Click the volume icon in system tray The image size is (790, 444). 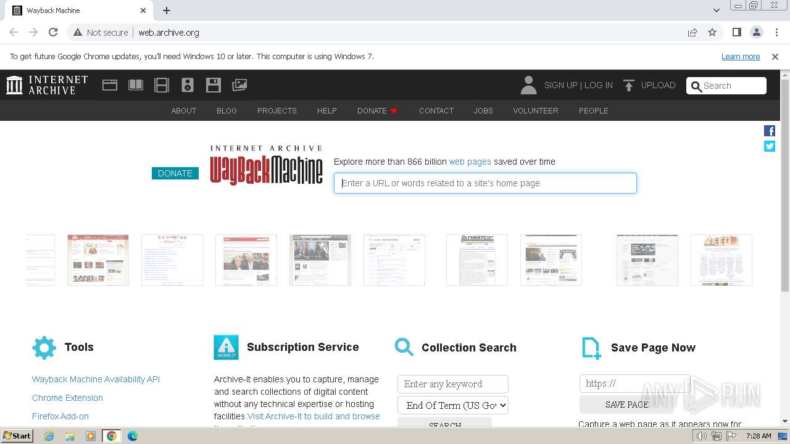(x=702, y=436)
